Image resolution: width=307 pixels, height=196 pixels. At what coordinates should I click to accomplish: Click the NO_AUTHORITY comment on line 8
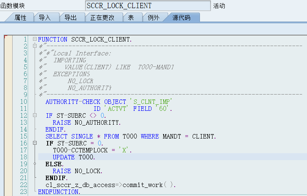[x=90, y=88]
